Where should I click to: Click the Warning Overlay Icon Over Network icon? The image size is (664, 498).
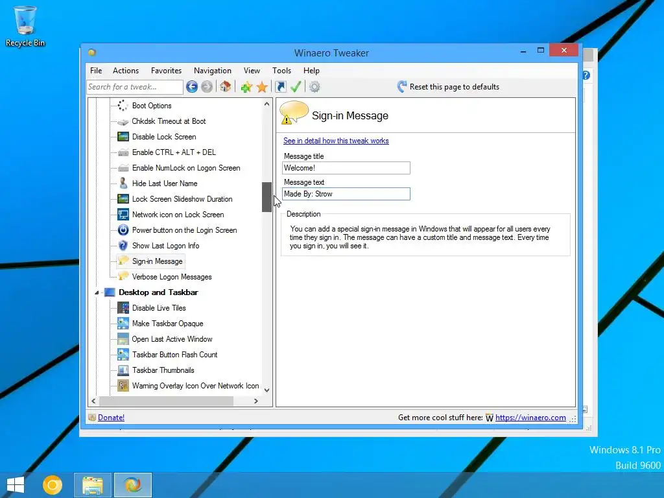pyautogui.click(x=123, y=386)
